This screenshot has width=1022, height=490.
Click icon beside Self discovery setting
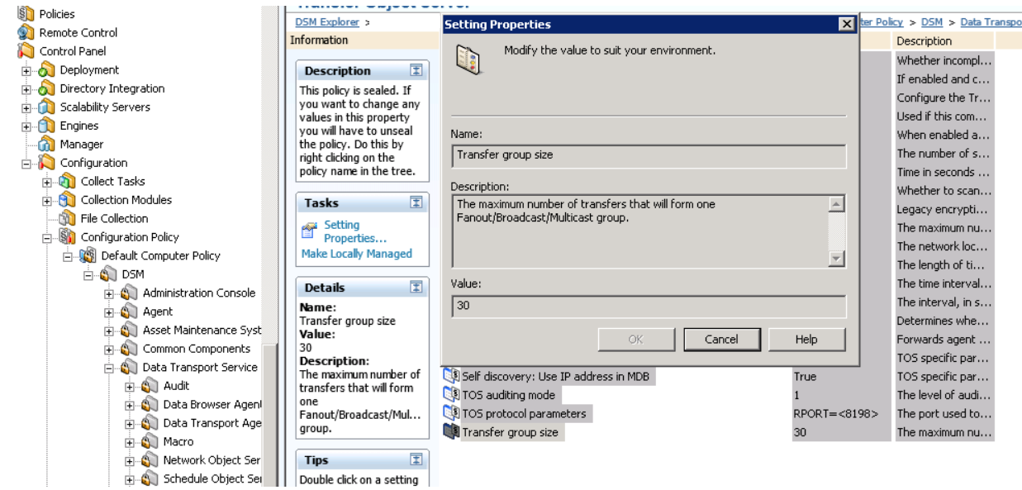(451, 377)
